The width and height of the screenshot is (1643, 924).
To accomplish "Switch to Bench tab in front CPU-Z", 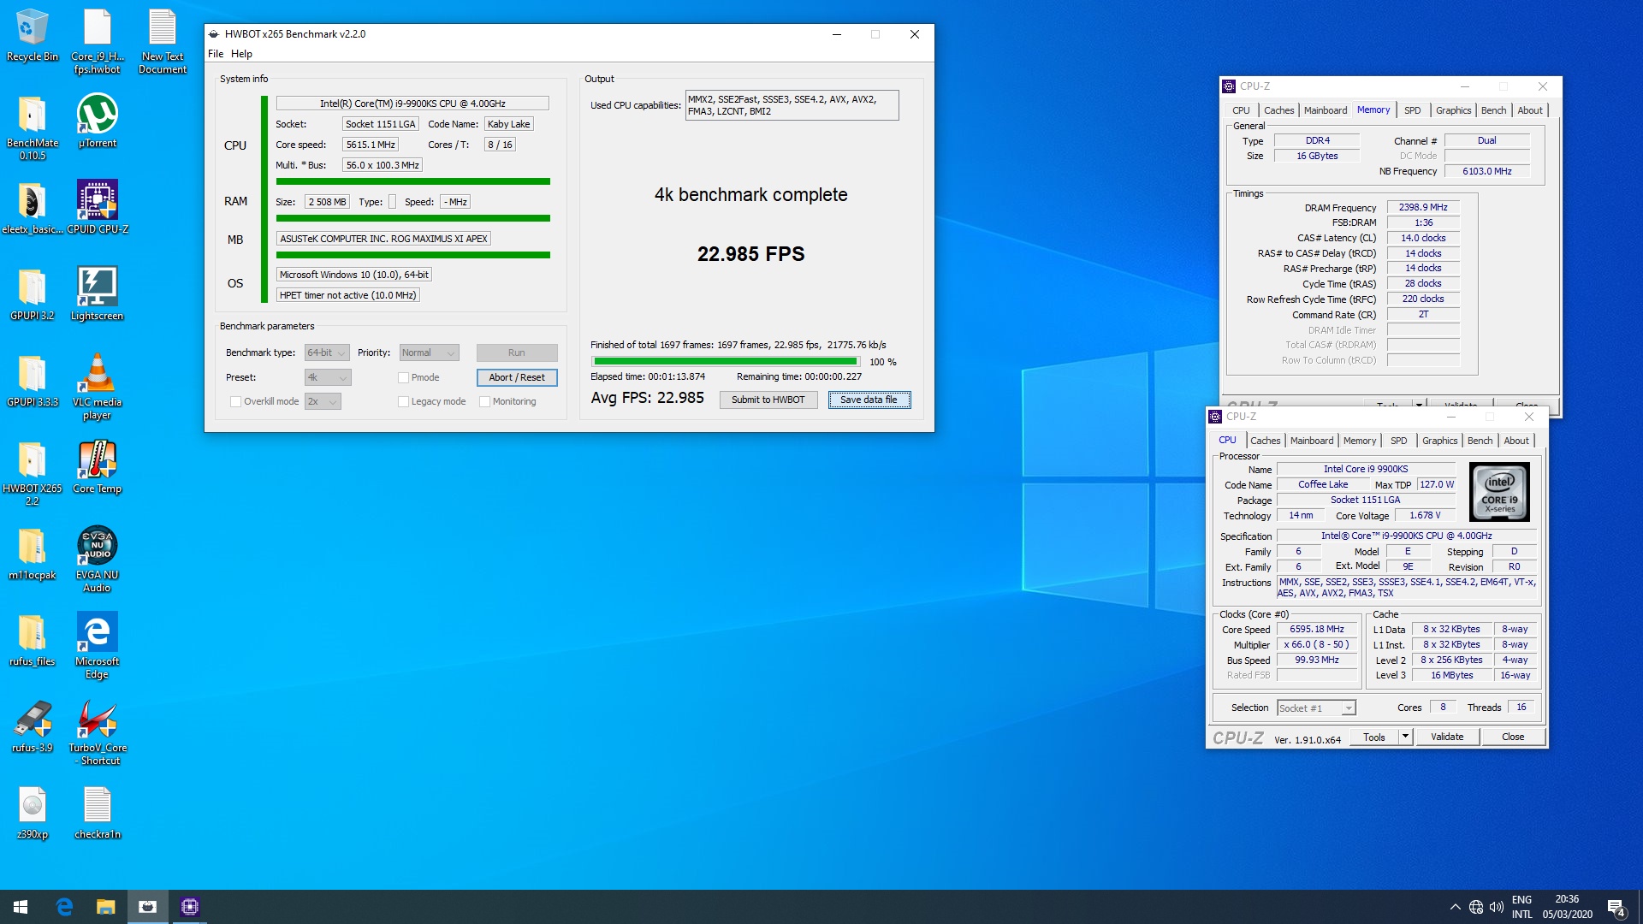I will tap(1480, 441).
